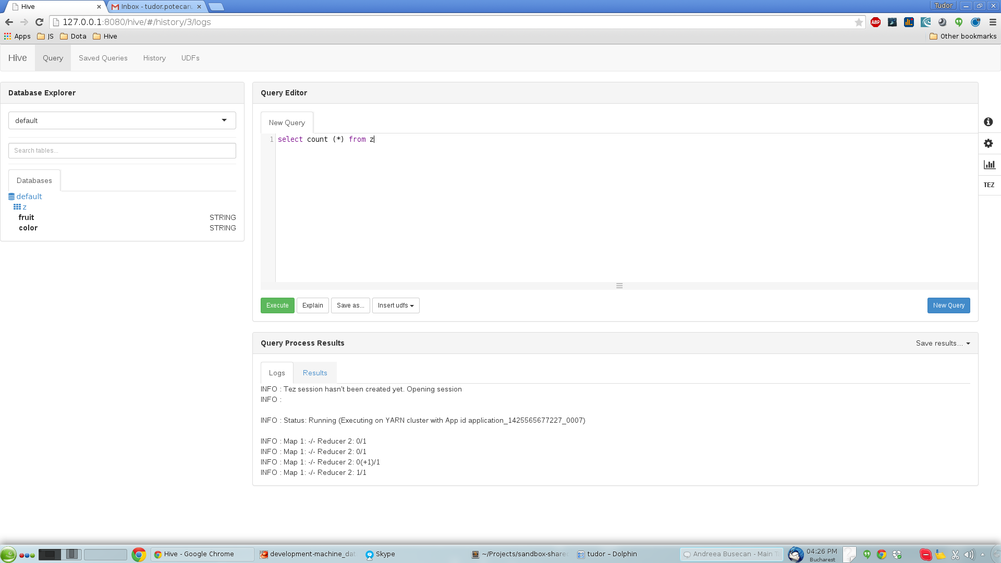Open the Dota bookmarks folder
The width and height of the screenshot is (1001, 563).
point(73,36)
